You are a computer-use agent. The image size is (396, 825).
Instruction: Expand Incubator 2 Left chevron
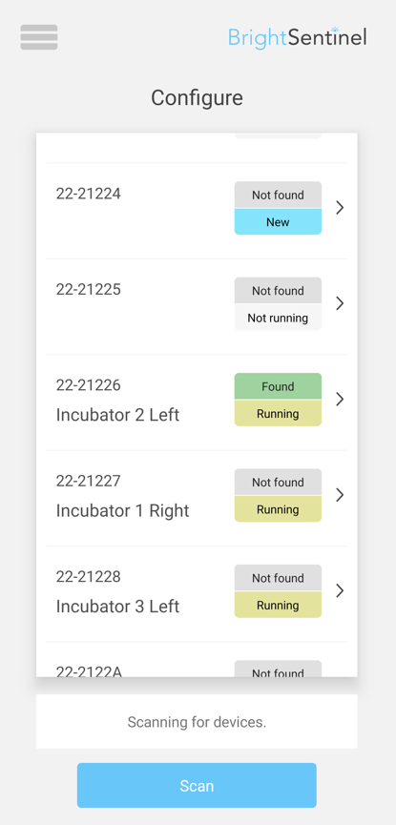pyautogui.click(x=340, y=400)
